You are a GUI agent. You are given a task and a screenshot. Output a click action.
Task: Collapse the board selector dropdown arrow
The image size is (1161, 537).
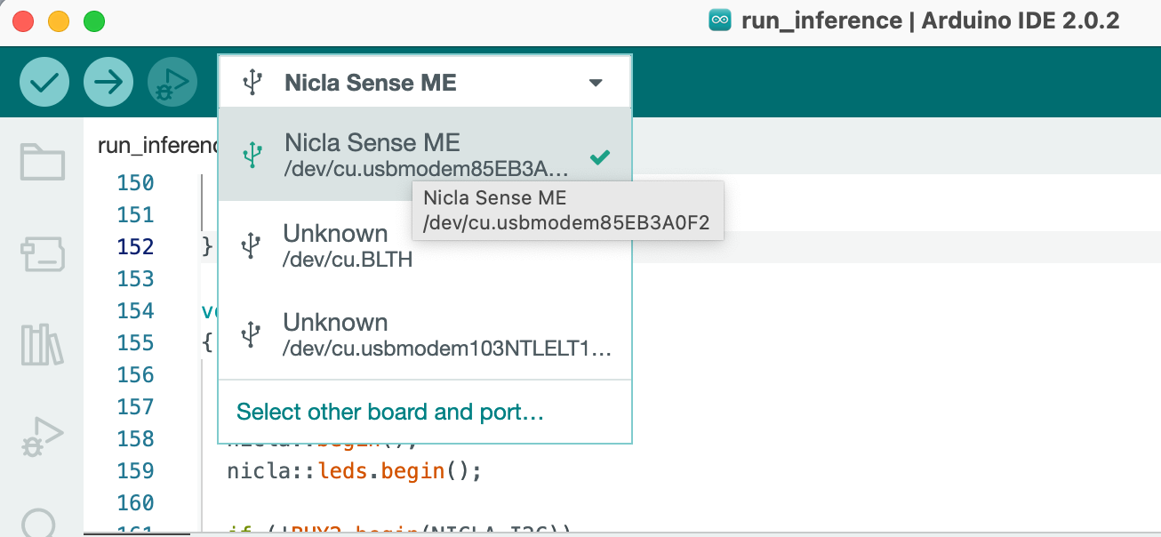click(596, 84)
